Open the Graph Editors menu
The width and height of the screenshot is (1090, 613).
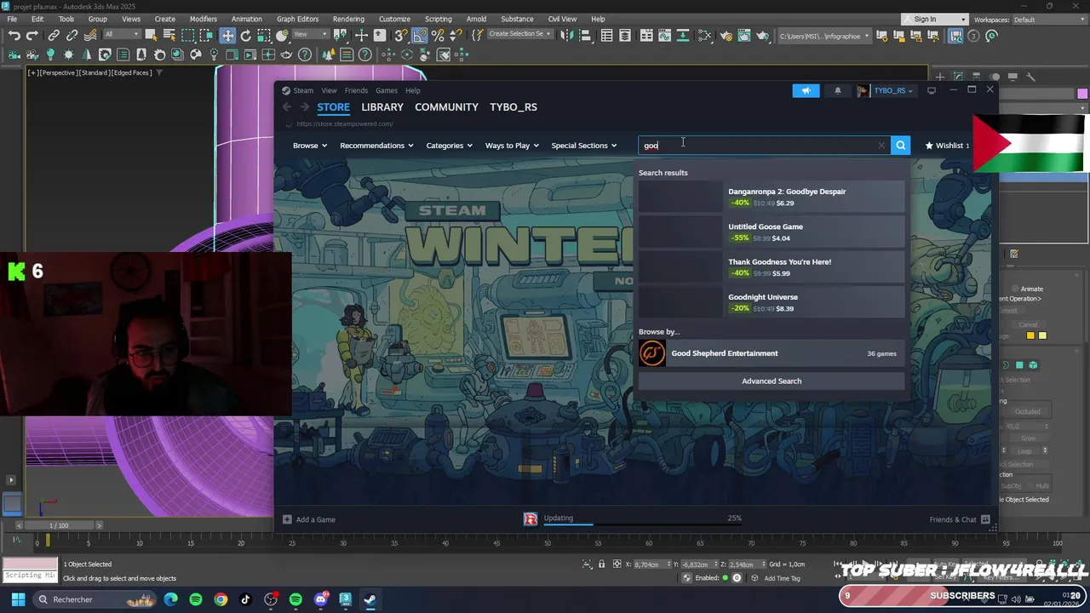297,19
